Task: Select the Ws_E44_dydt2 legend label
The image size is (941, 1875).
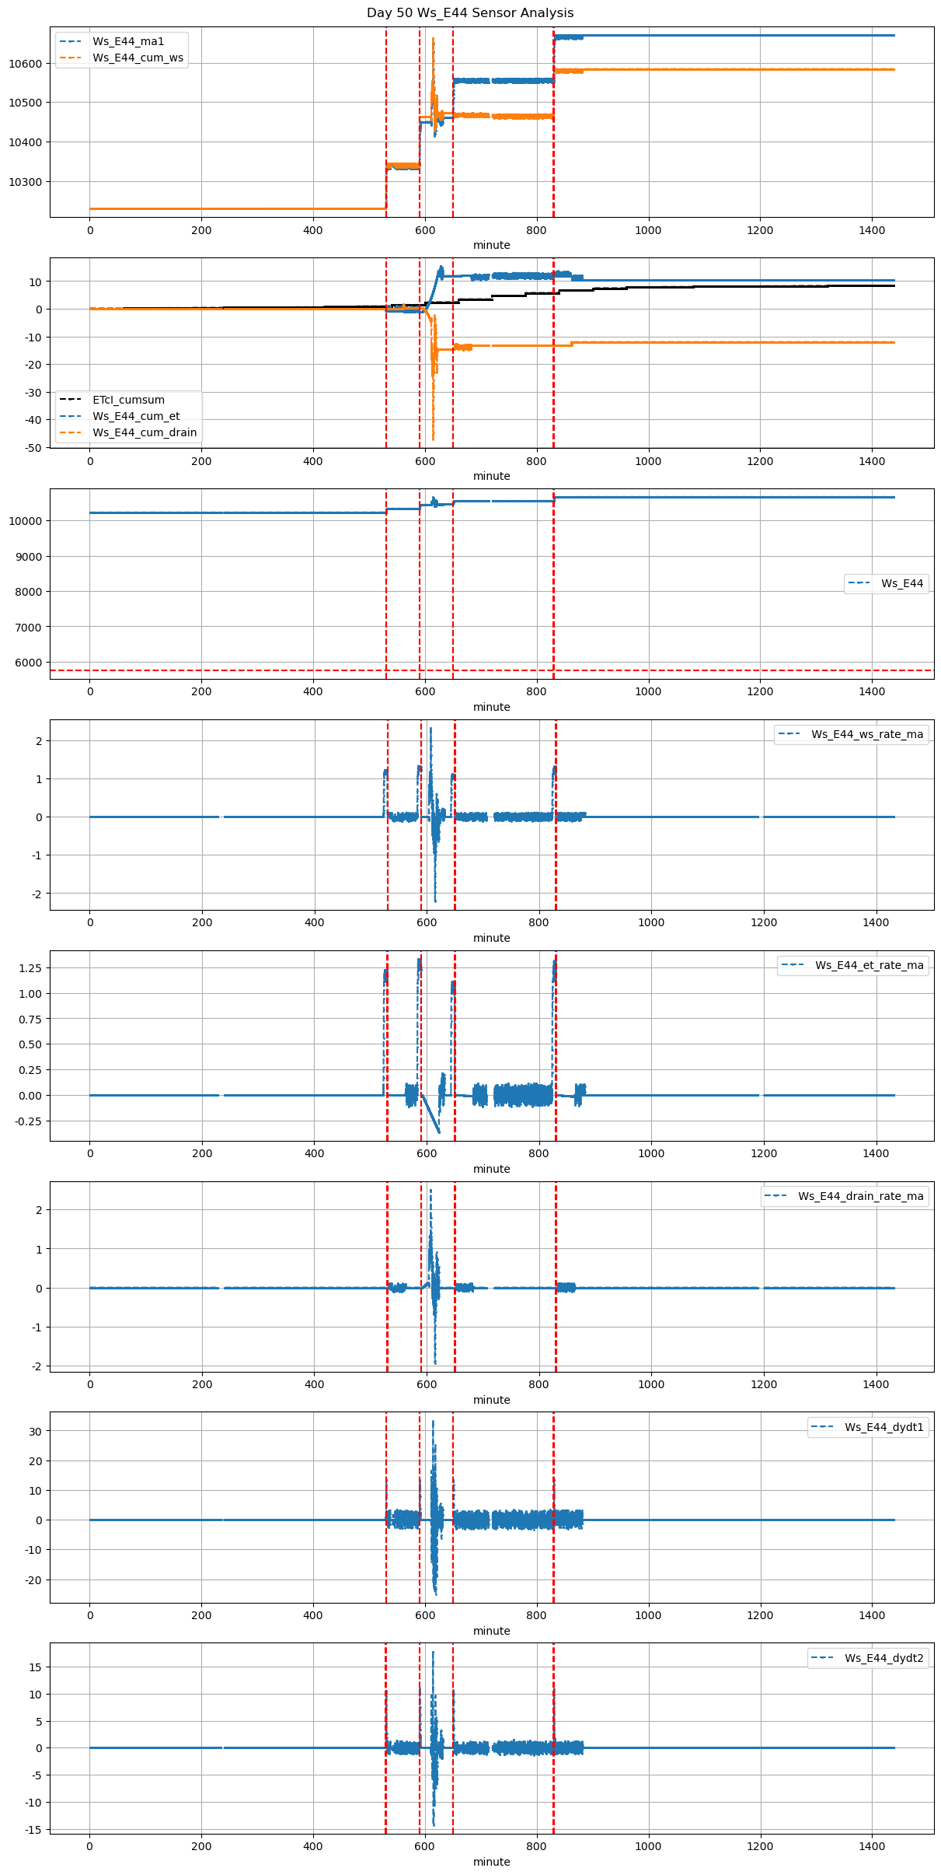Action: 884,1658
